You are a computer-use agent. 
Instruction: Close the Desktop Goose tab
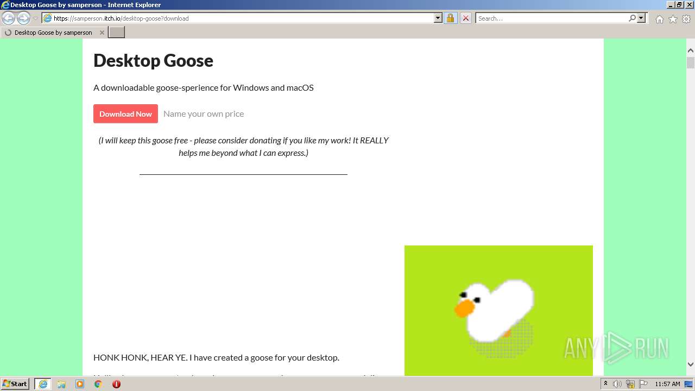pos(102,33)
